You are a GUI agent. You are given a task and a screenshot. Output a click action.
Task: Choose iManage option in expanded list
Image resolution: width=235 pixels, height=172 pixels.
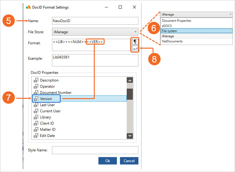coord(197,36)
